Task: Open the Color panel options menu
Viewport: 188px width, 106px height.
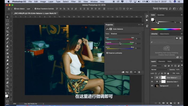Action: click(182, 15)
